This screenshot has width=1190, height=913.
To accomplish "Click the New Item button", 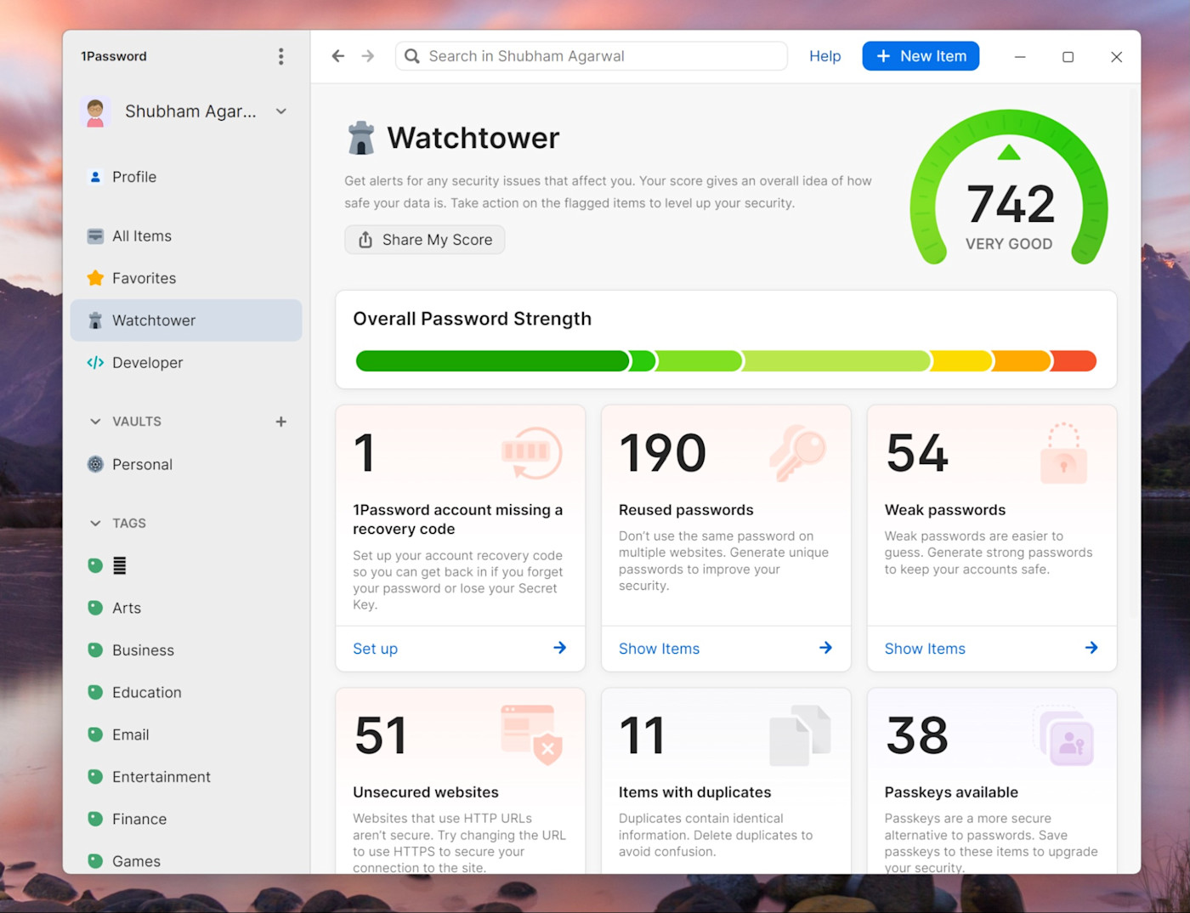I will coord(921,56).
